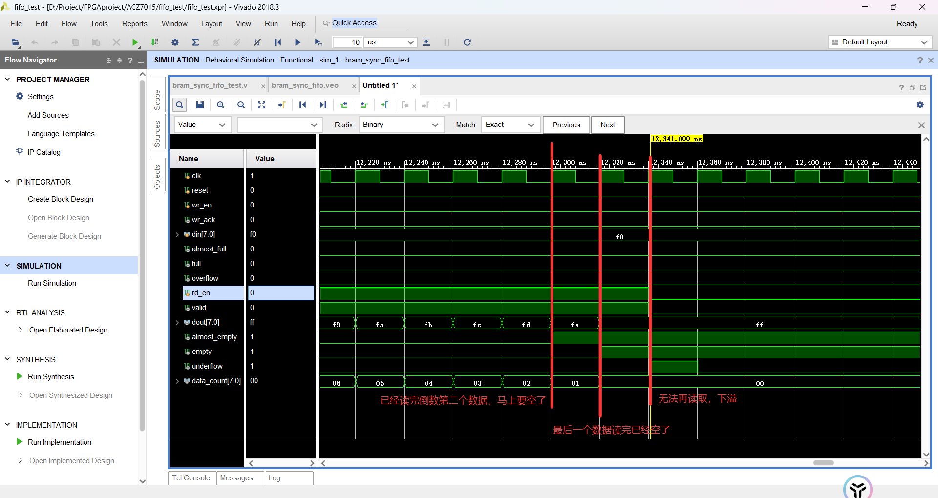Open the Scope side tab
The image size is (938, 498).
tap(157, 100)
